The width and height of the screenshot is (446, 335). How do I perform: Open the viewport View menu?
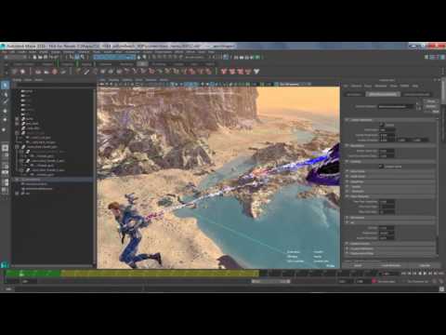pos(102,80)
